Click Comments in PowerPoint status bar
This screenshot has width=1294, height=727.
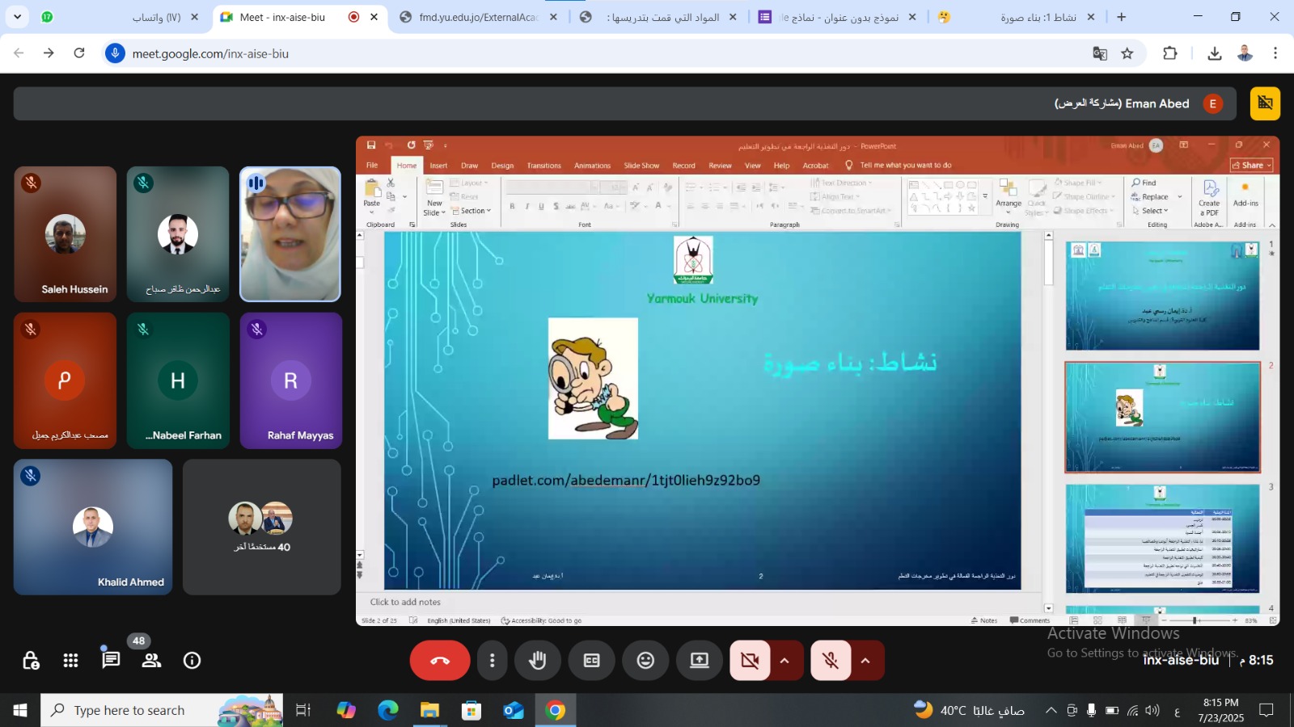coord(1030,620)
